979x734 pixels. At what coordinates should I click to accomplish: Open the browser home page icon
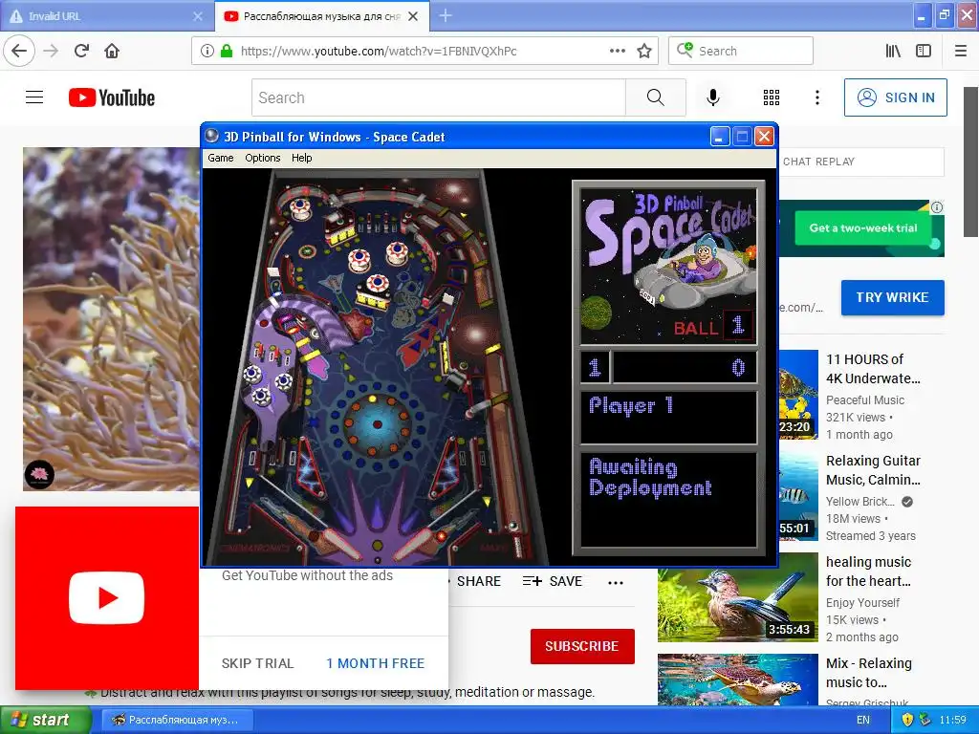pyautogui.click(x=112, y=51)
